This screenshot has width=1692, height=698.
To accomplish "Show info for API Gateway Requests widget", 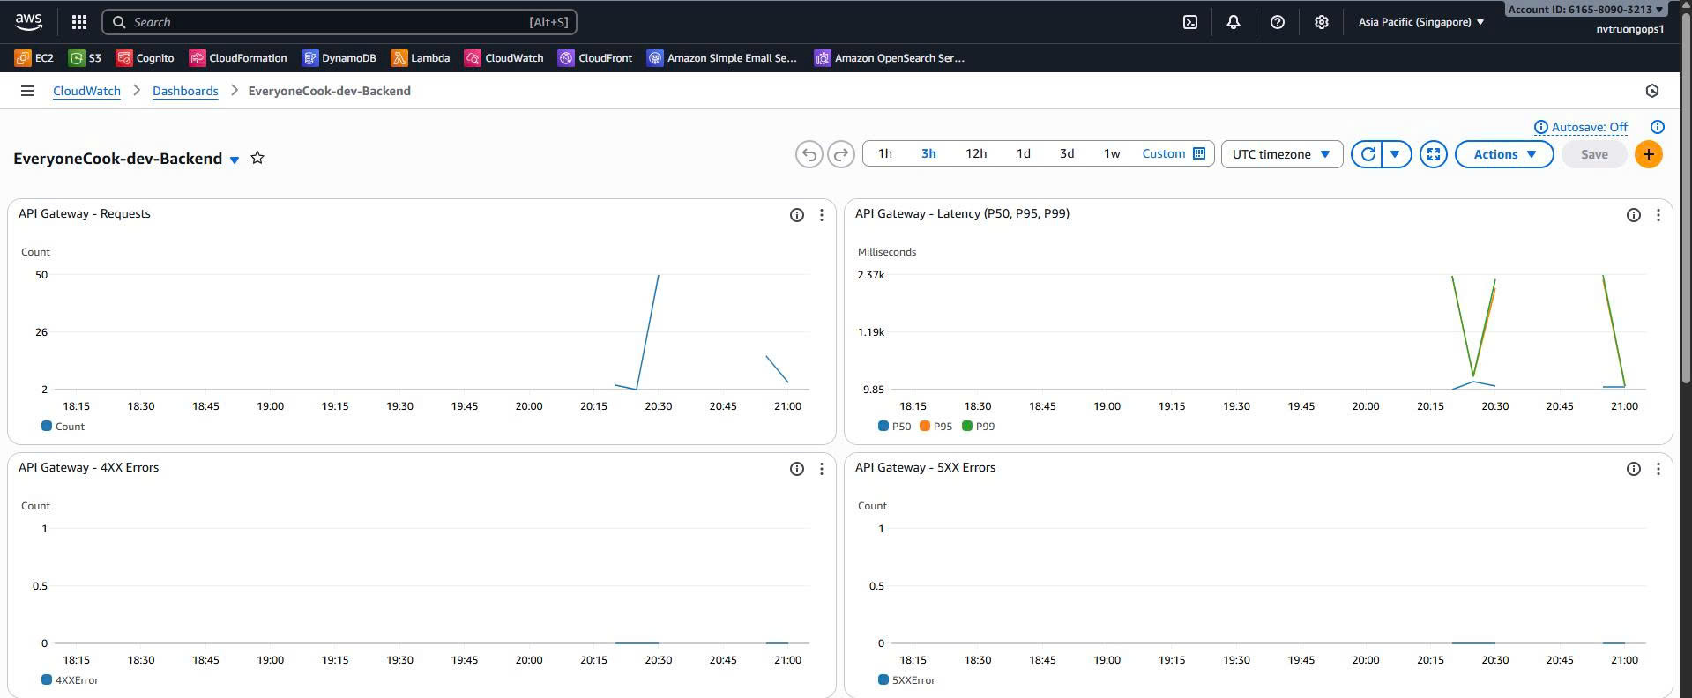I will 797,215.
